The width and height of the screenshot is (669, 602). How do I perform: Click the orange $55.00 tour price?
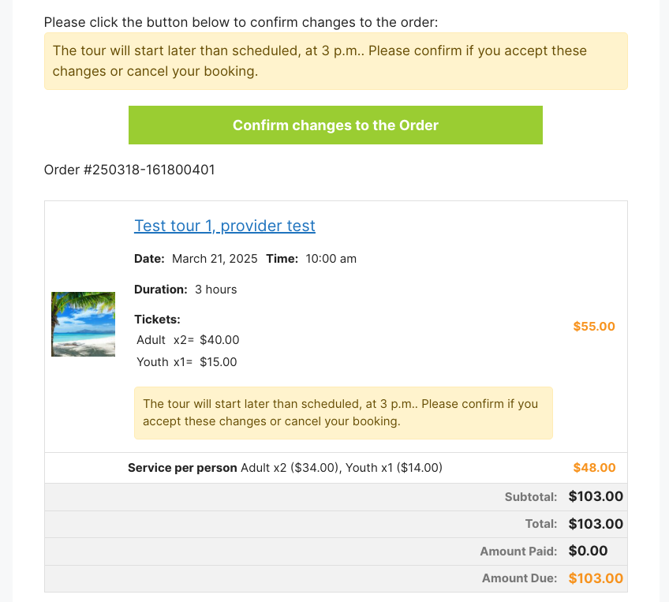(594, 327)
